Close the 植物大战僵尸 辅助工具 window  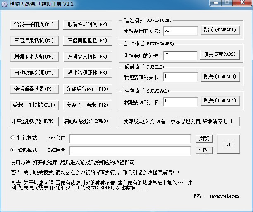[x=242, y=3]
